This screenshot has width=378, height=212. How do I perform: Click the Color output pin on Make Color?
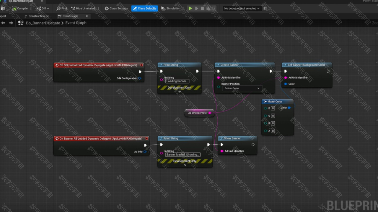click(x=289, y=108)
